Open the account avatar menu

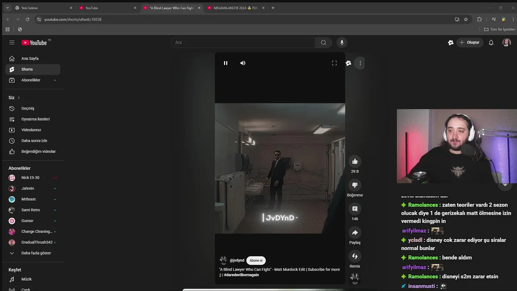click(x=506, y=42)
